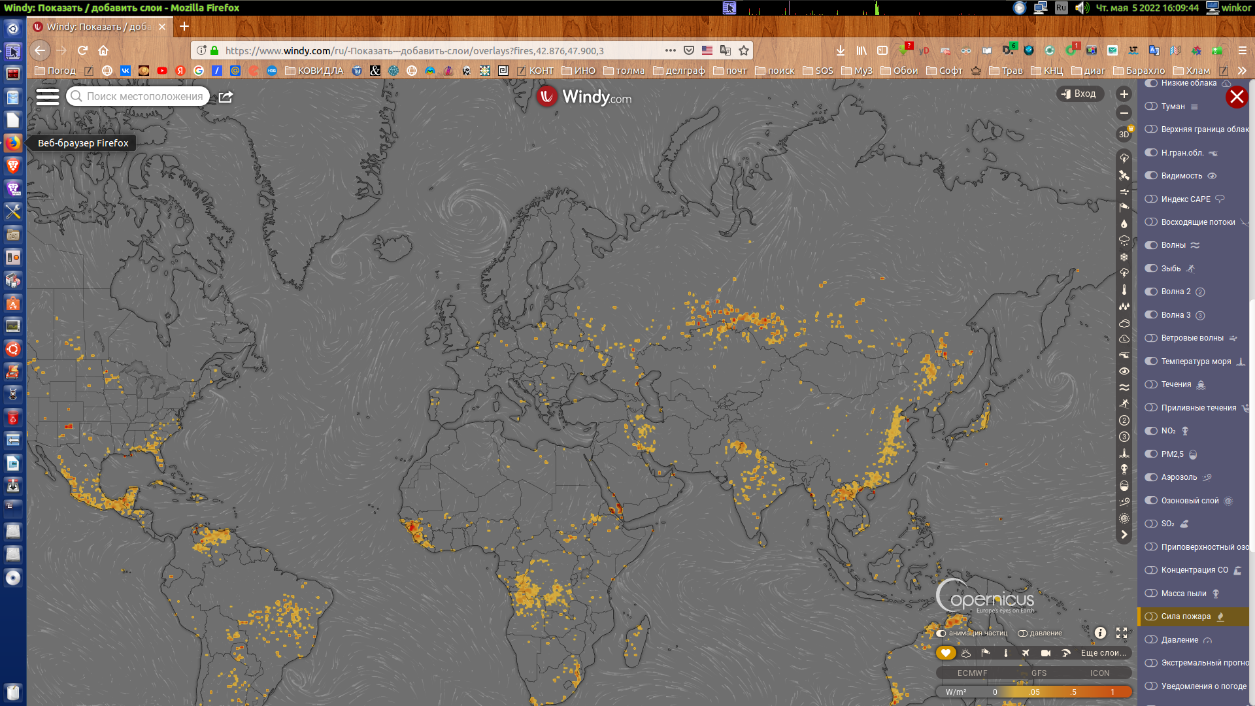
Task: Open the layer info 'i' icon
Action: coord(1101,633)
